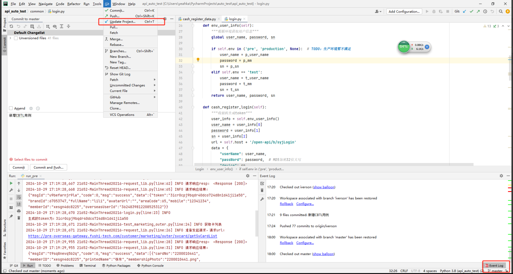Open Manage Remotes... in Git menu

(131, 103)
